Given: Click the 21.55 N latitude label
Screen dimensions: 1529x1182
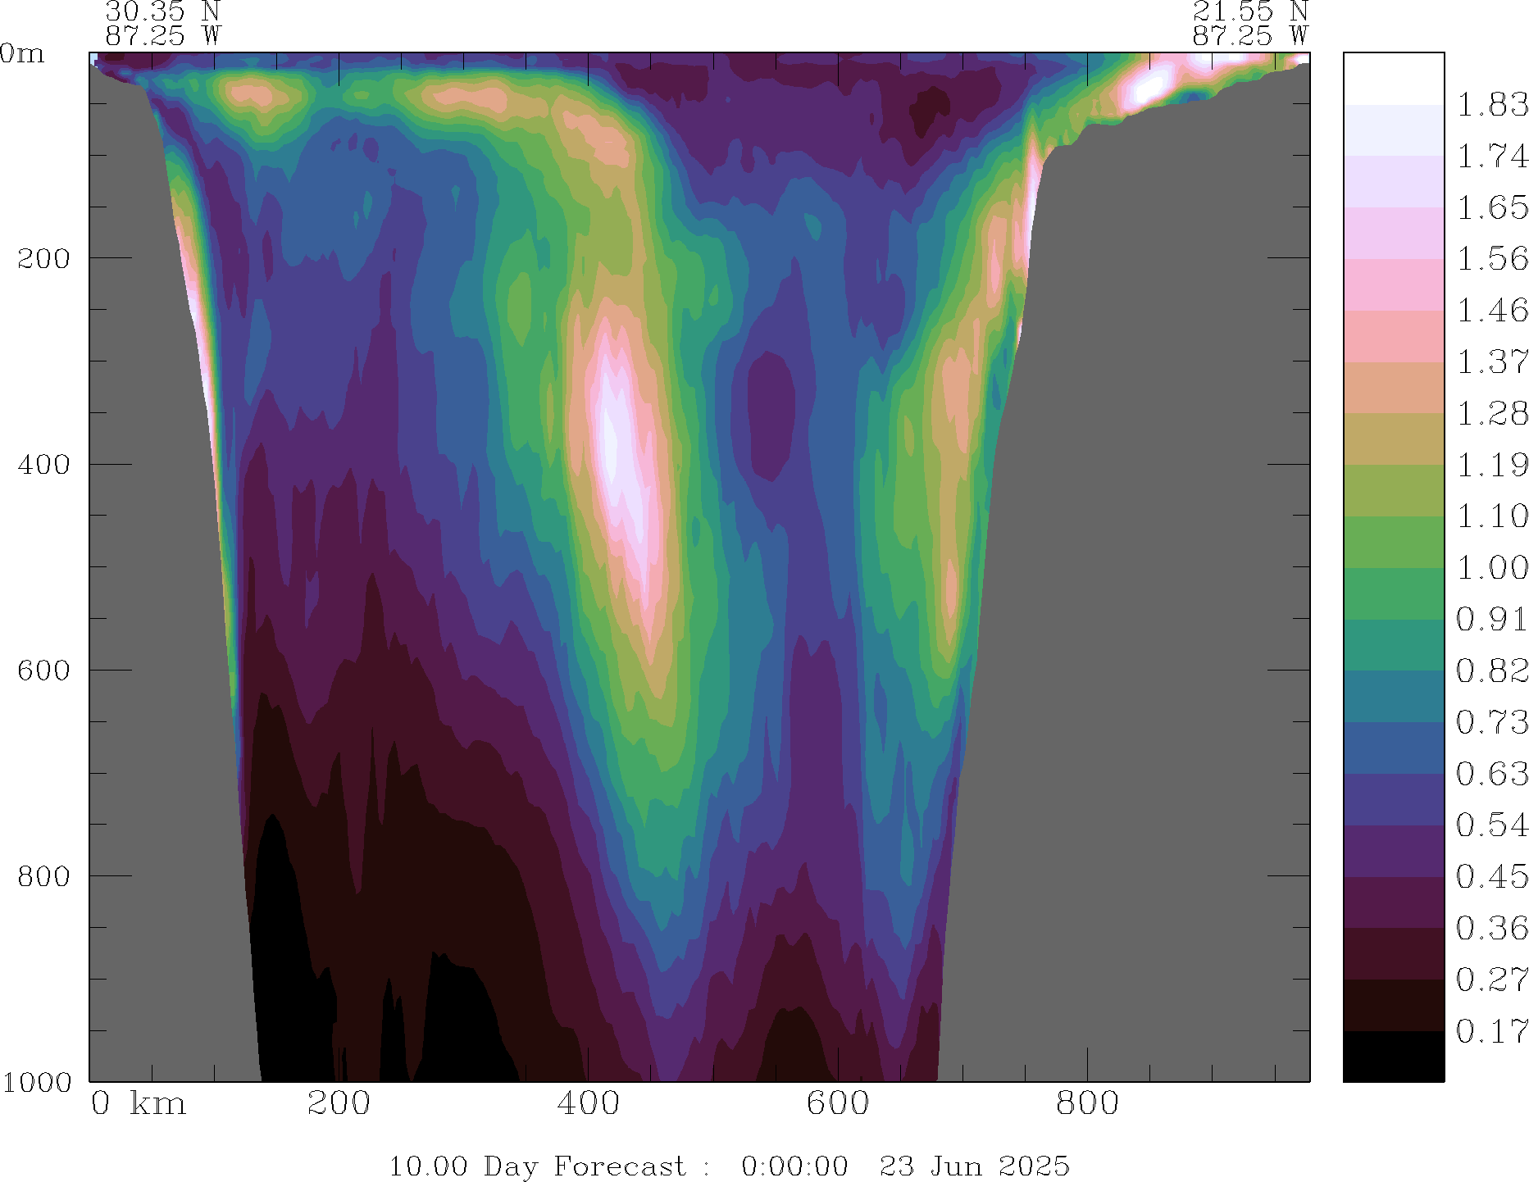Looking at the screenshot, I should point(1249,11).
